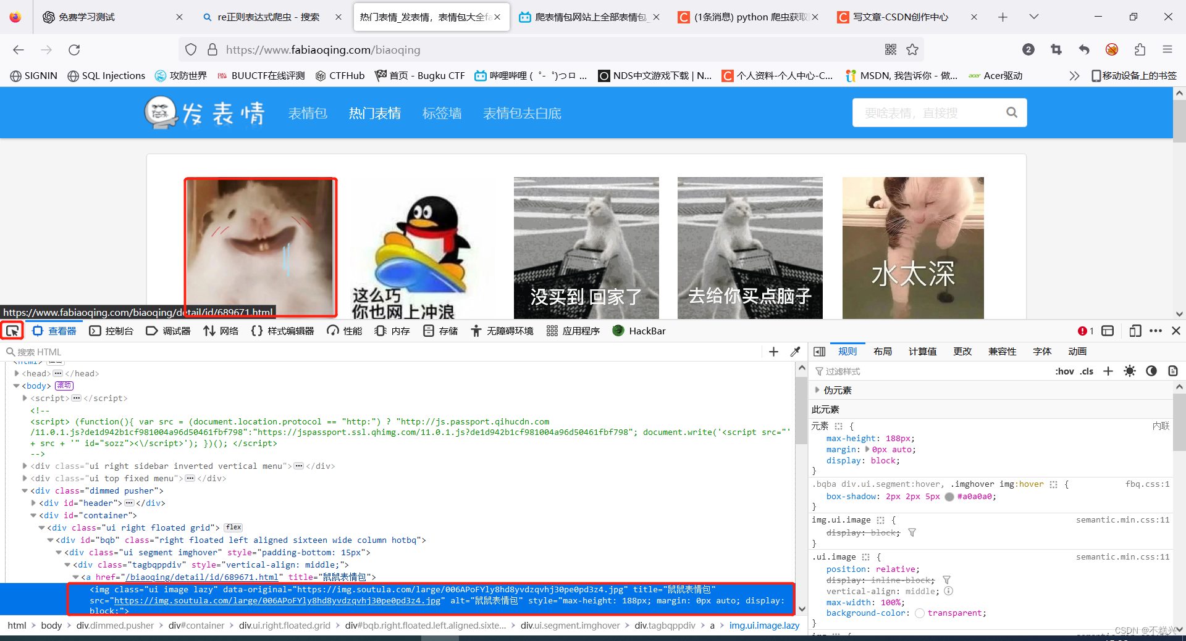Expand the head element node

(17, 373)
